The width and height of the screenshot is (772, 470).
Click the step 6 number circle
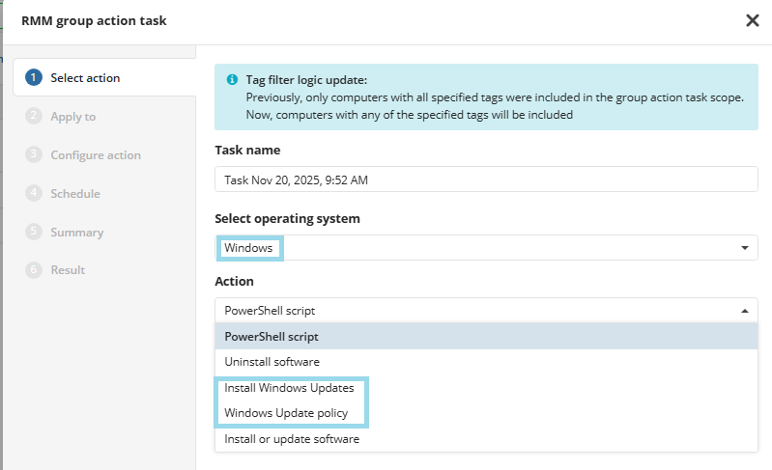tap(34, 270)
